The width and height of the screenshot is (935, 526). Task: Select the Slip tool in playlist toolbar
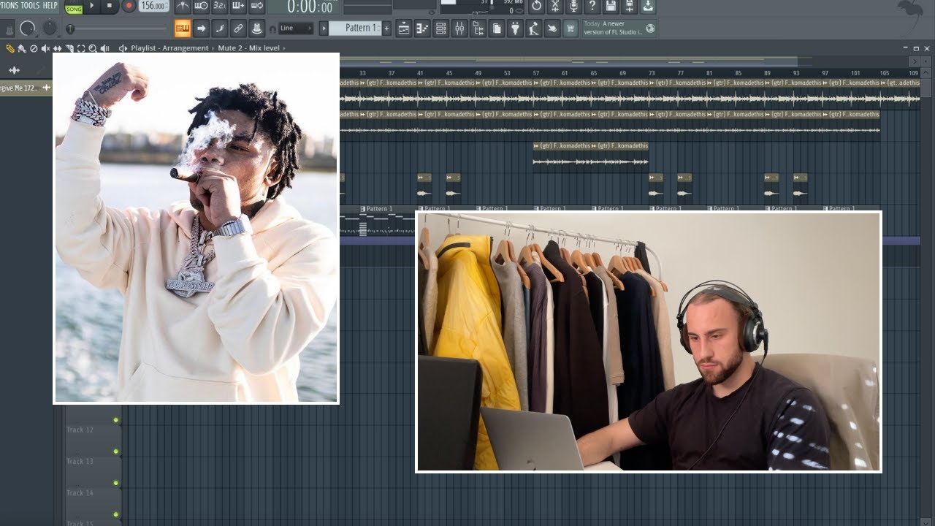pyautogui.click(x=57, y=48)
